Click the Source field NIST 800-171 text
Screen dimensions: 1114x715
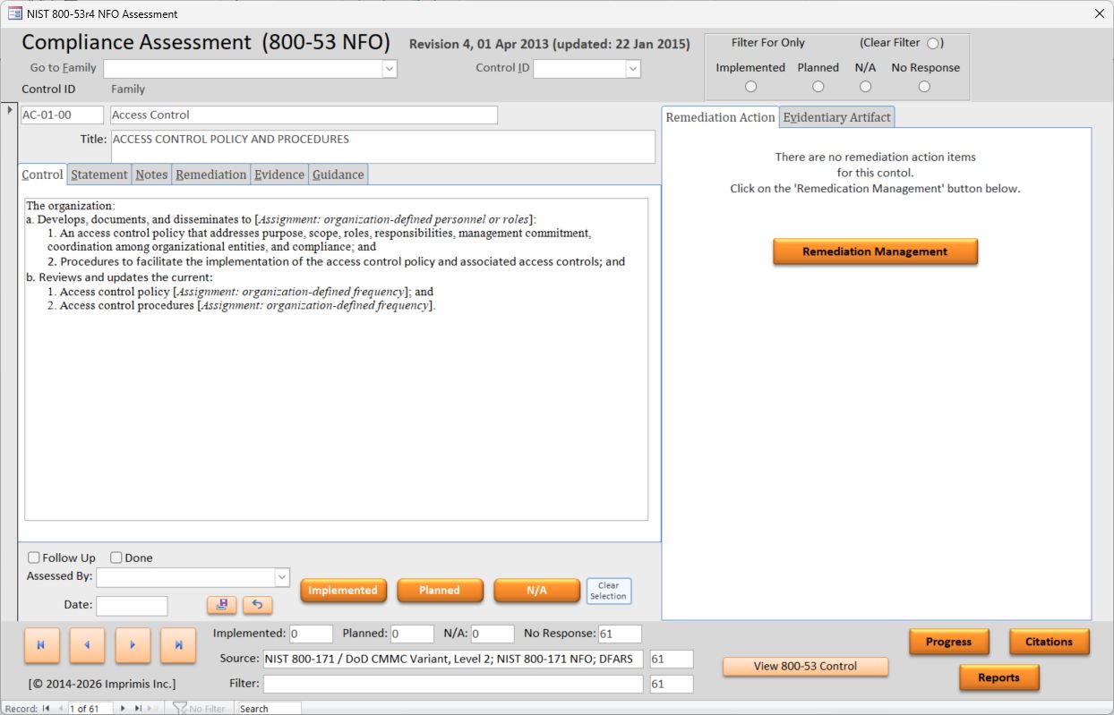pos(453,659)
